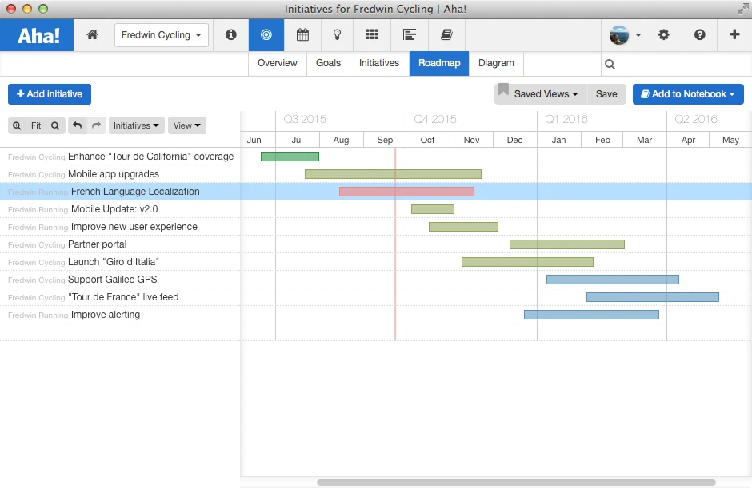Click the Fit button
Screen dimensions: 752x488
[x=36, y=125]
